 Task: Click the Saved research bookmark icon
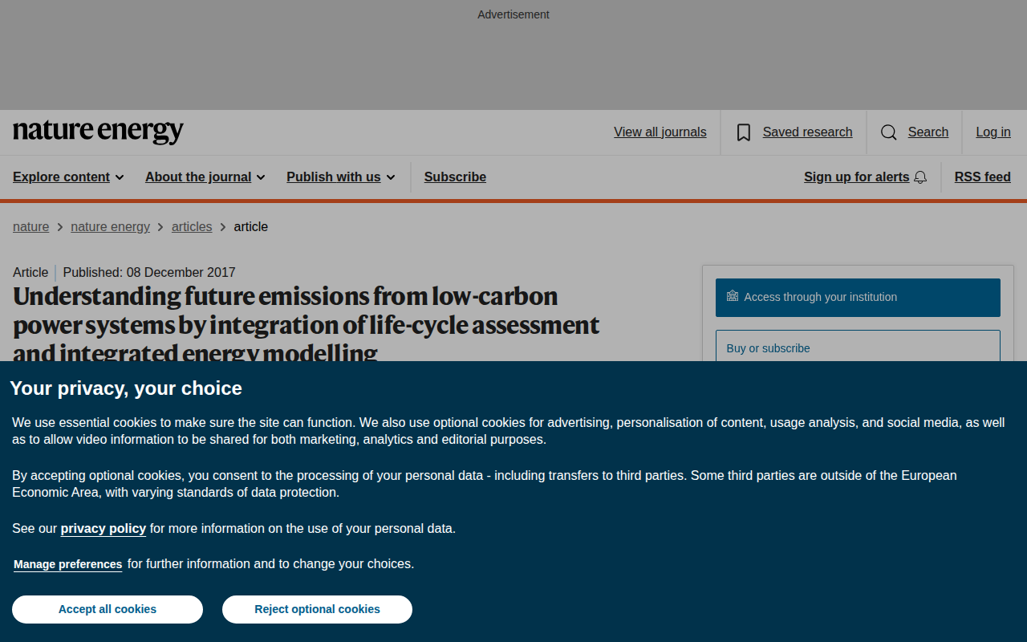click(744, 132)
